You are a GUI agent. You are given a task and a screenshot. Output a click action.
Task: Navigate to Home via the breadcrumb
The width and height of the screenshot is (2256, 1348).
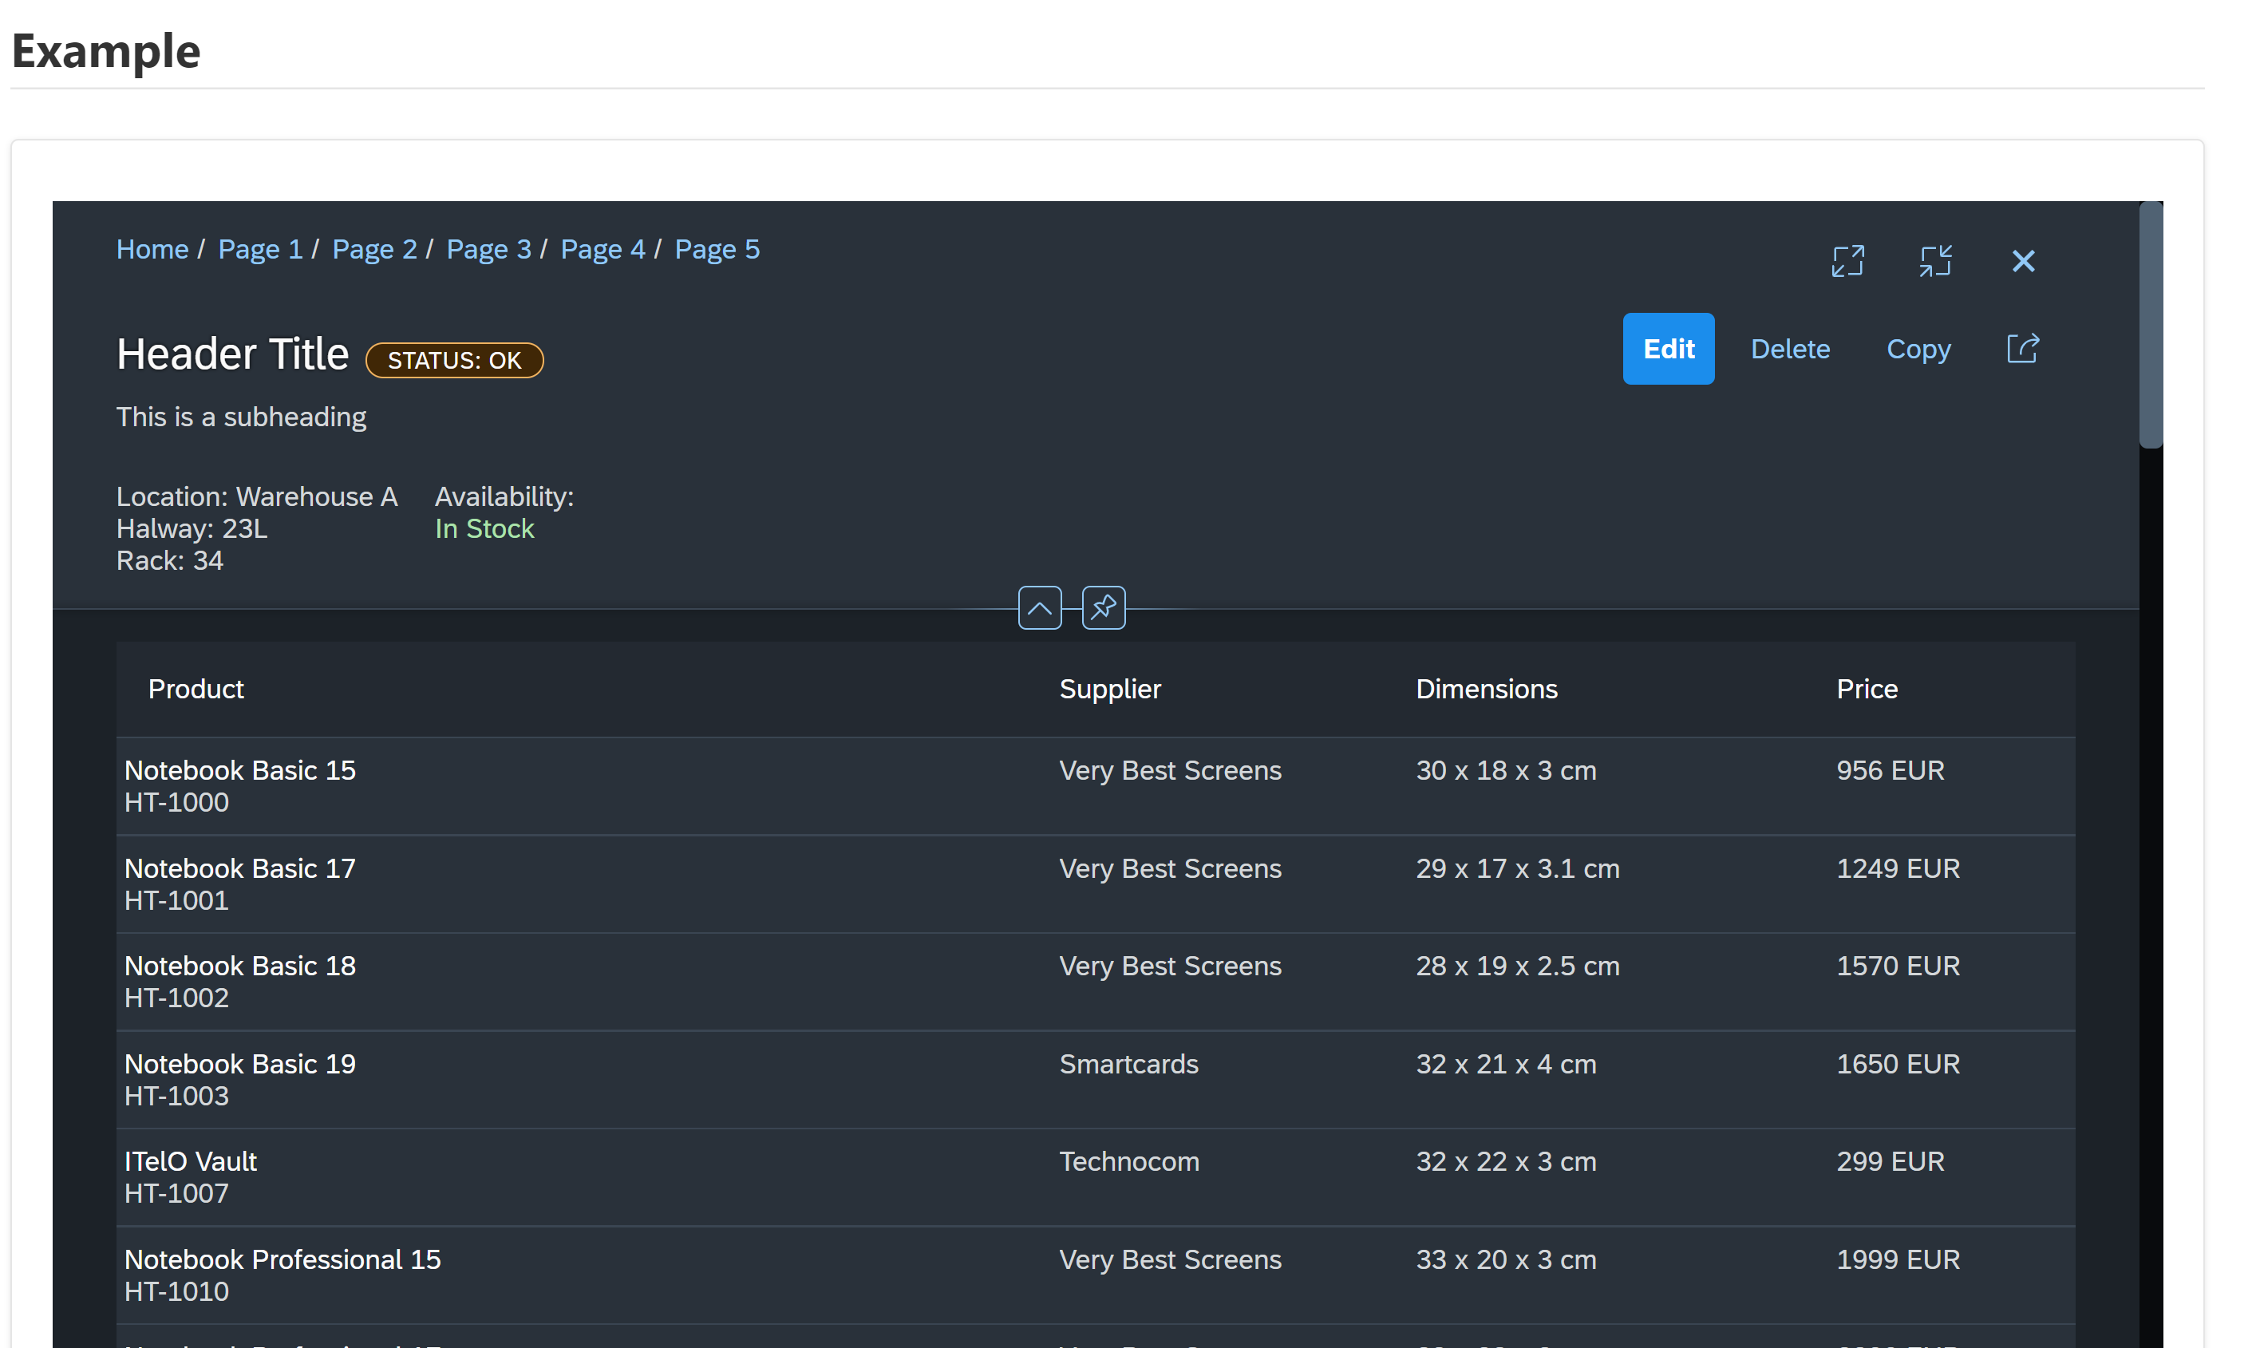152,249
